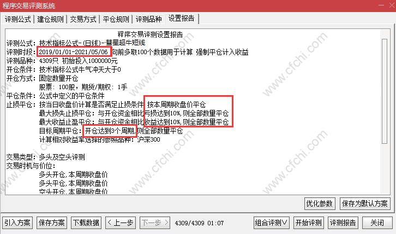The height and width of the screenshot is (234, 396).
Task: Click the 下一步 button
Action: coord(155,223)
